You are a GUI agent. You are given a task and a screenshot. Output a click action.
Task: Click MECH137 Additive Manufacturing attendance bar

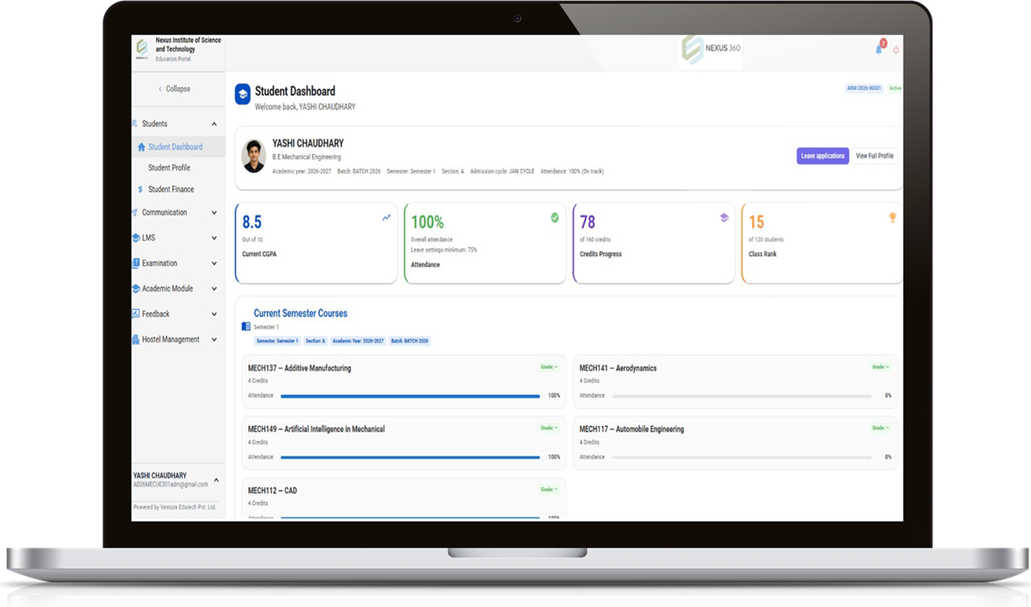pyautogui.click(x=410, y=396)
